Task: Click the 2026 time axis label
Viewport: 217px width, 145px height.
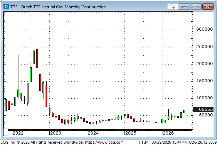Action: click(x=168, y=133)
